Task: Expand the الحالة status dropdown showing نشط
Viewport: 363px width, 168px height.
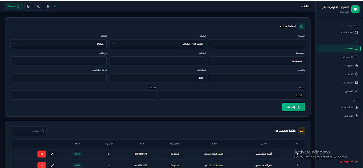Action: click(x=232, y=95)
